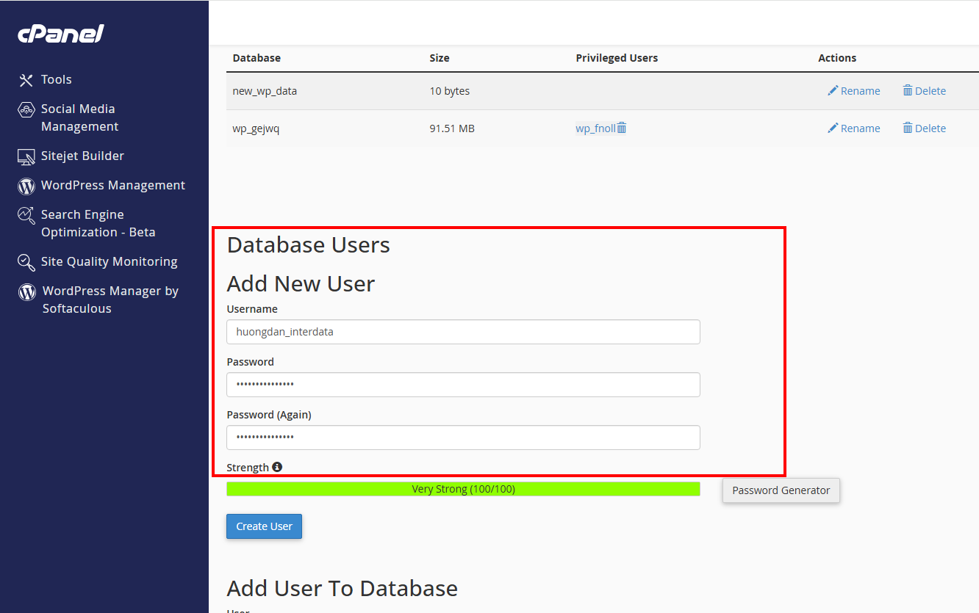Click the Privileged Users column header
979x613 pixels.
click(x=617, y=58)
